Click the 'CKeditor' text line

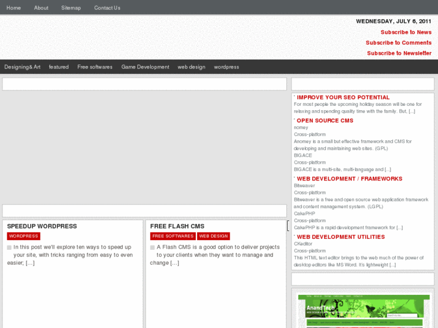coord(303,244)
